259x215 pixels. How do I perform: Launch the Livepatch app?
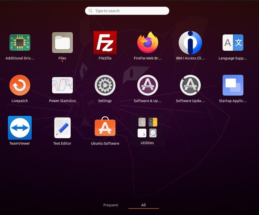[20, 85]
